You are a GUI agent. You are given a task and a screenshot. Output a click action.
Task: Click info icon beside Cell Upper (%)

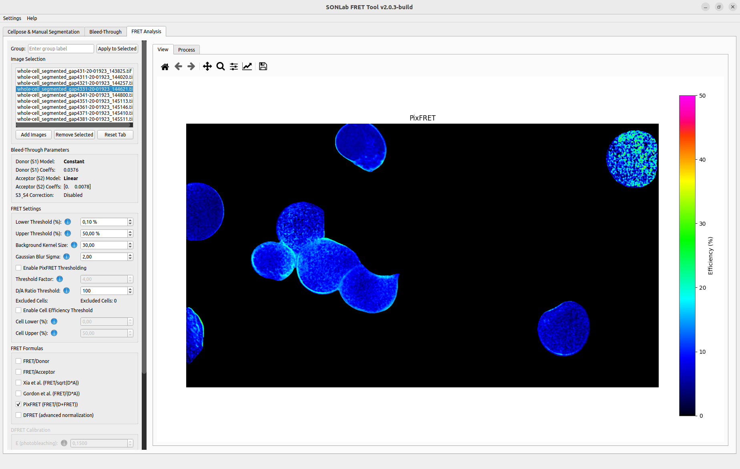54,333
